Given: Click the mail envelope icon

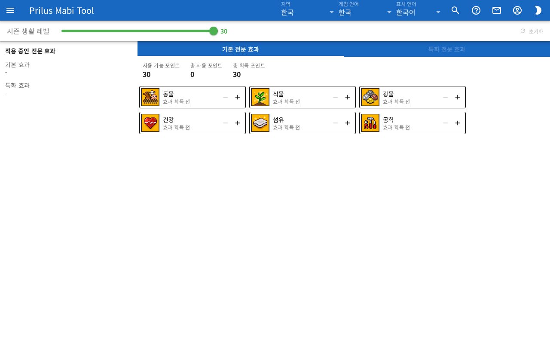Looking at the screenshot, I should (x=497, y=10).
